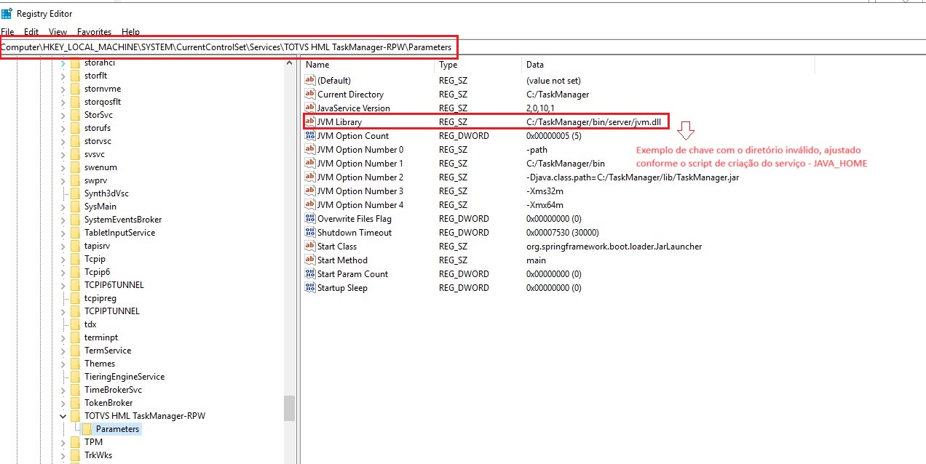Screen dimensions: 926x464
Task: Open the View menu
Action: tap(58, 32)
